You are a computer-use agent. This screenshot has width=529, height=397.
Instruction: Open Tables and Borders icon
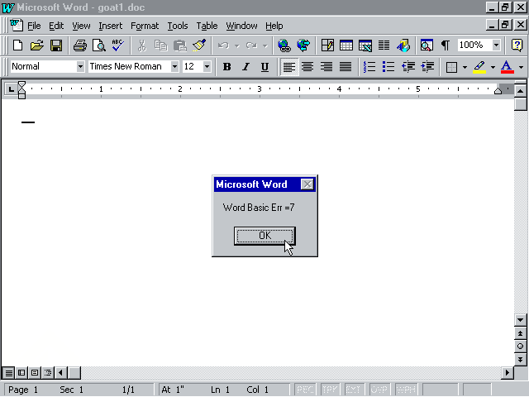(x=327, y=45)
